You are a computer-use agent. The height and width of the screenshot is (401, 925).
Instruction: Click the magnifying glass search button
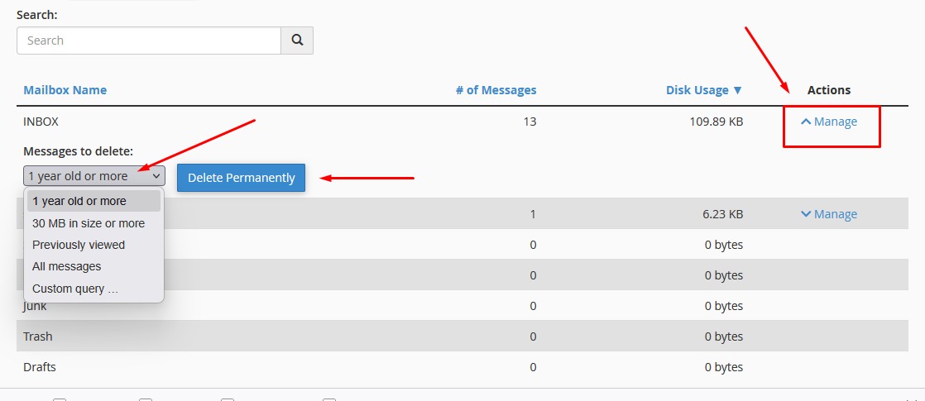(x=297, y=41)
